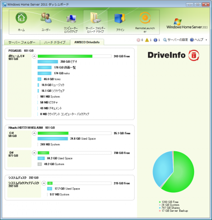The width and height of the screenshot is (212, 220).
Task: Click the 0 MB client computer backup entry
Action: coord(65,114)
